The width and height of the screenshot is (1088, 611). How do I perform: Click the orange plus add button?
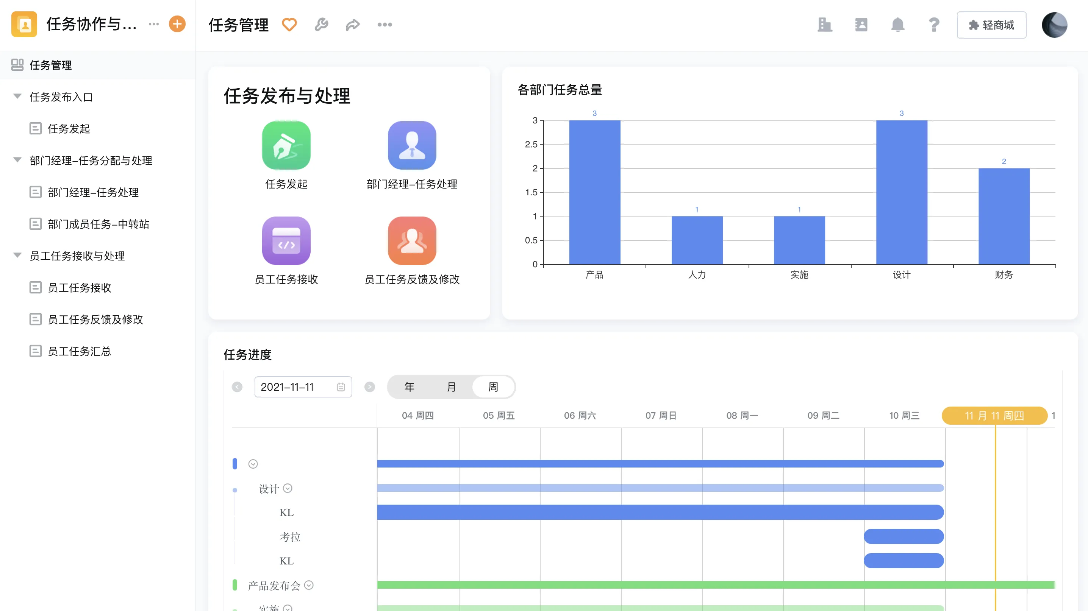click(177, 23)
